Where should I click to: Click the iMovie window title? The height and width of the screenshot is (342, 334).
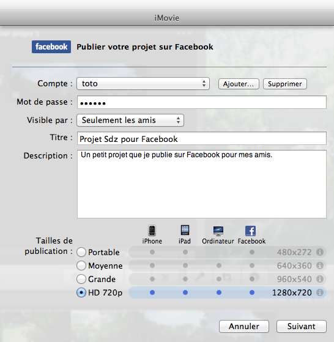167,18
